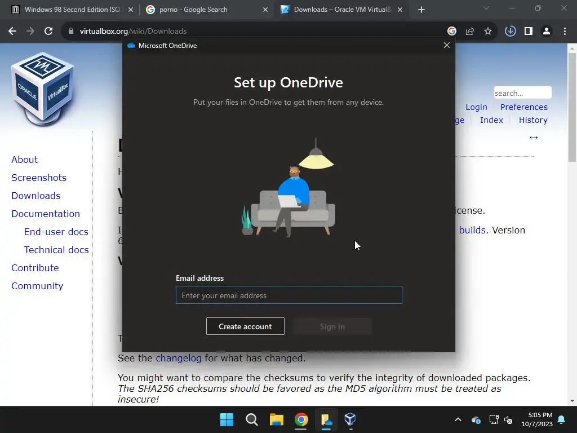Click the muted volume tray icon
The image size is (577, 433).
coord(508,419)
